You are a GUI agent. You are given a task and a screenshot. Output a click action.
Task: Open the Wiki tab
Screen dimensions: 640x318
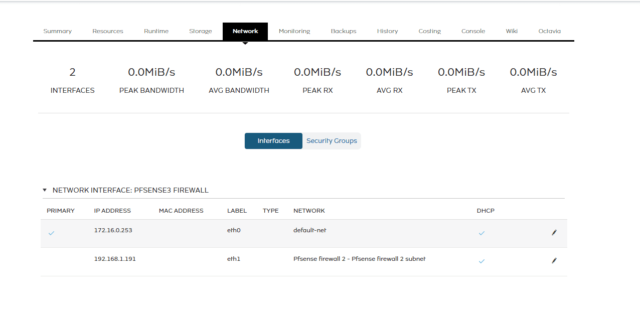pyautogui.click(x=512, y=31)
